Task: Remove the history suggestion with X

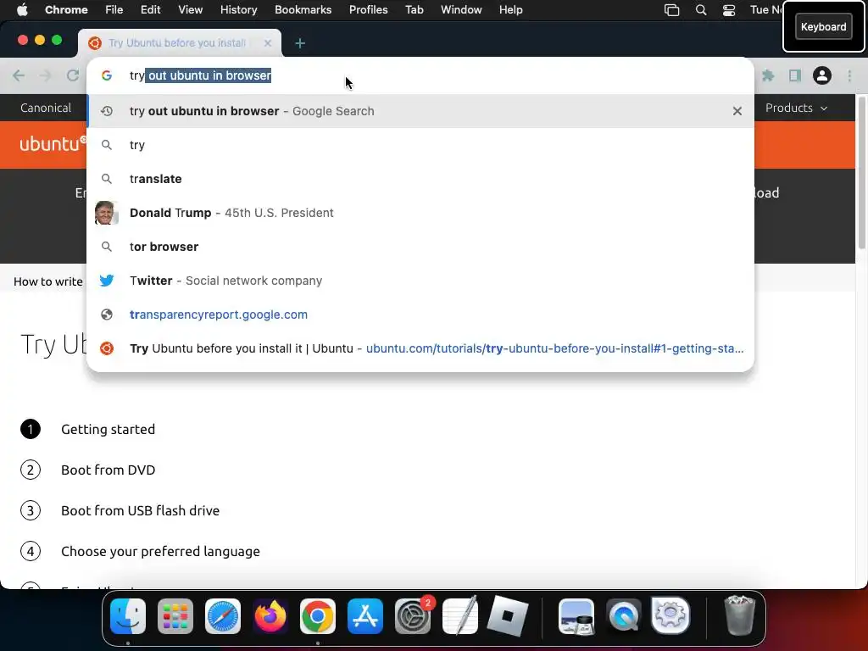Action: (737, 111)
